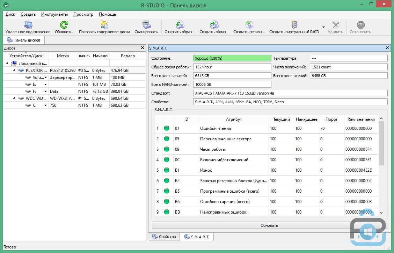Viewport: 394px width, 253px height.
Task: Open the Инструменты menu
Action: [54, 14]
